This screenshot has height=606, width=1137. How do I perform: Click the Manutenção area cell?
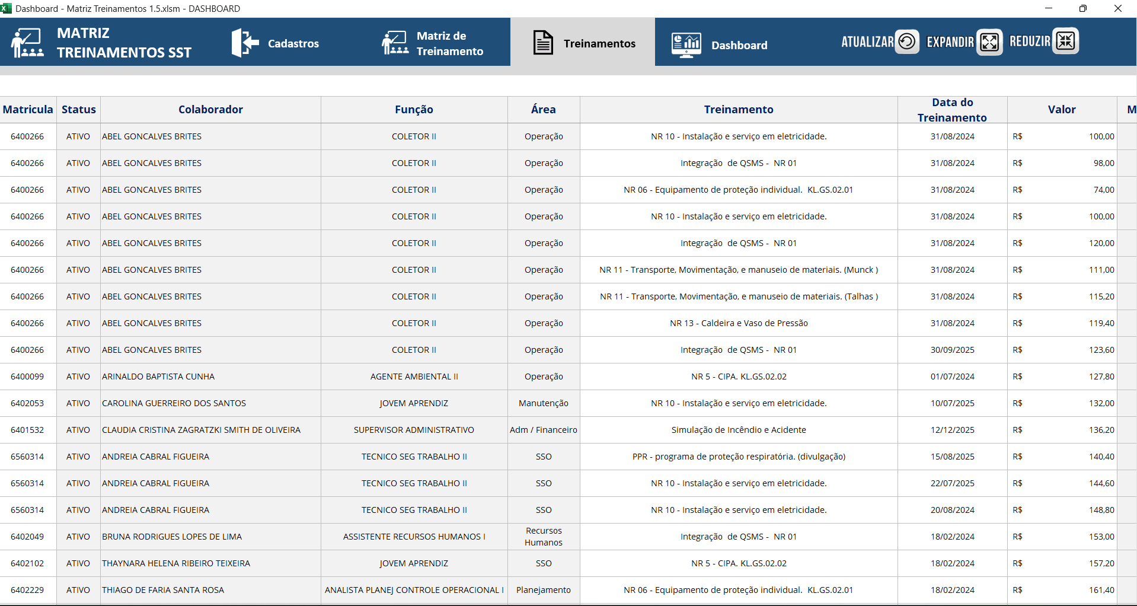click(x=544, y=403)
